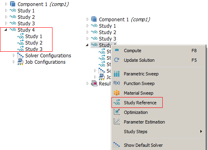Click the Update Solution refresh icon
This screenshot has width=208, height=150.
pos(117,60)
